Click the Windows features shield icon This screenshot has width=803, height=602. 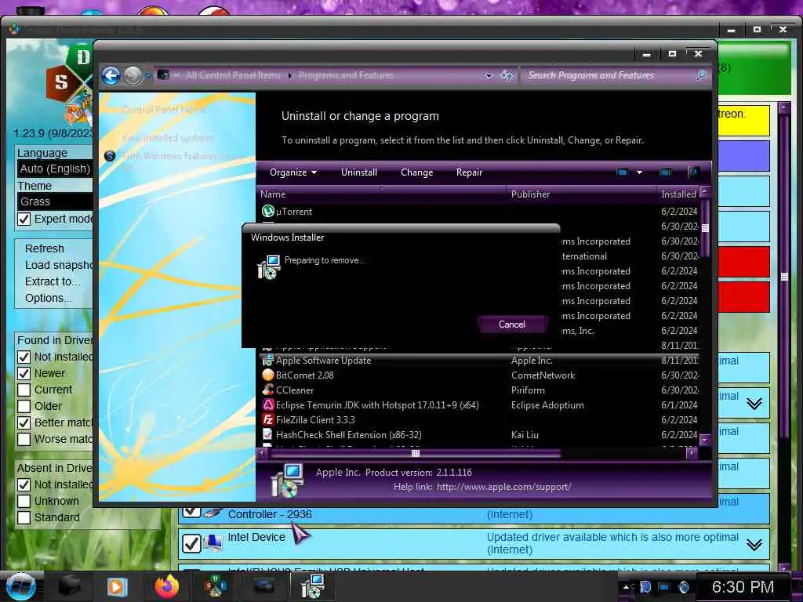pyautogui.click(x=110, y=156)
